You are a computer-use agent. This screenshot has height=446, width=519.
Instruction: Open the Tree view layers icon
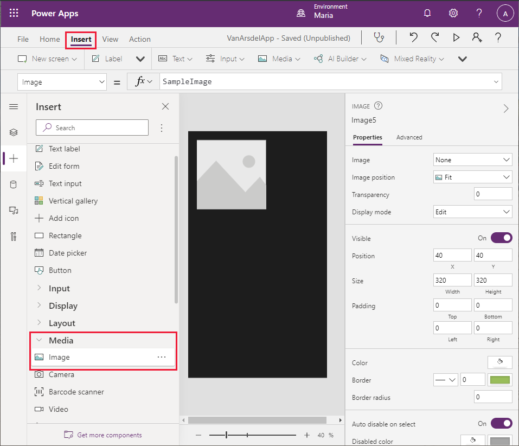point(14,132)
